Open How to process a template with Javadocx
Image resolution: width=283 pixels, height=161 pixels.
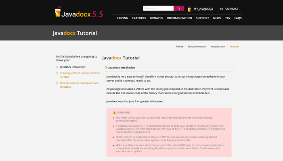coord(80,85)
